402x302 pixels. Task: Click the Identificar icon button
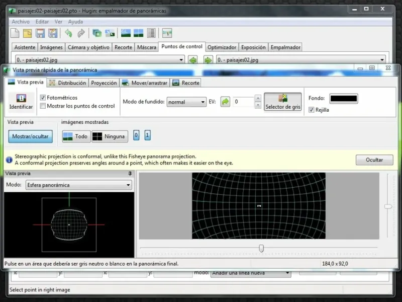click(x=21, y=102)
